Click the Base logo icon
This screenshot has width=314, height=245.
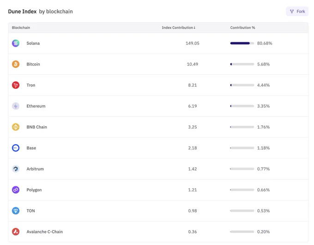(x=16, y=148)
